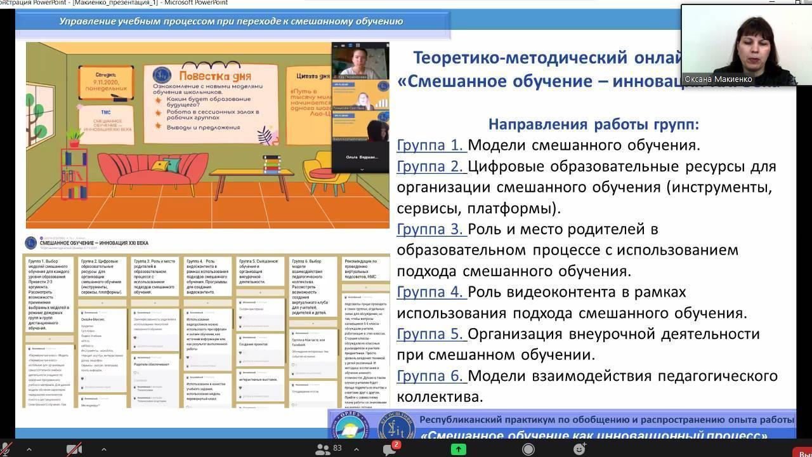Click slide header 'Управление учебным процессом' text
Screen dimensions: 812x457
232,21
